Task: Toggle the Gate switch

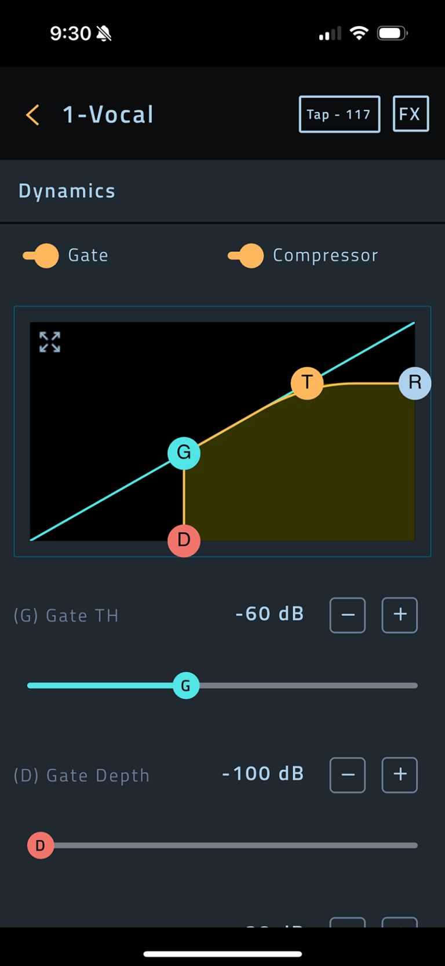Action: pyautogui.click(x=42, y=255)
